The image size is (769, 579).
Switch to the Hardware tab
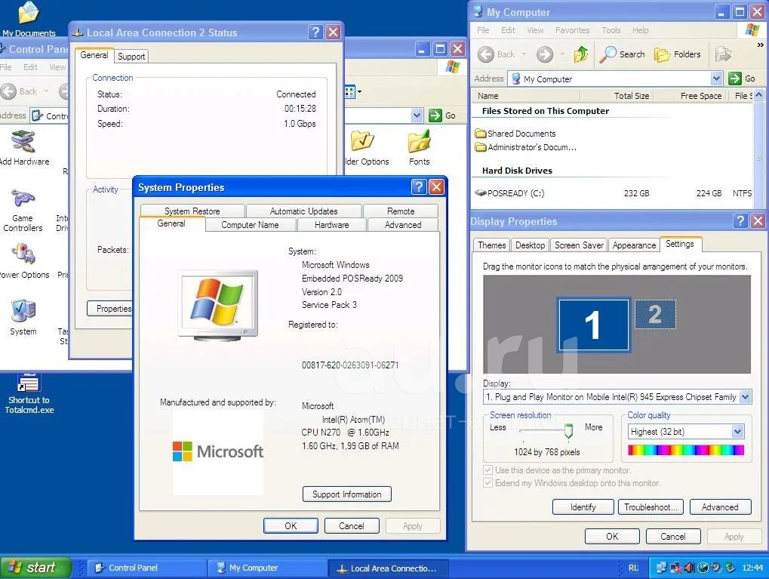331,225
